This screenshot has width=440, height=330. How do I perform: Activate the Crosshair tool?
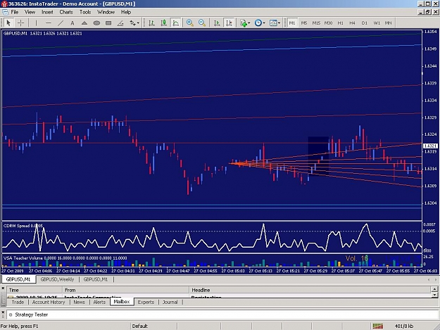click(20, 23)
